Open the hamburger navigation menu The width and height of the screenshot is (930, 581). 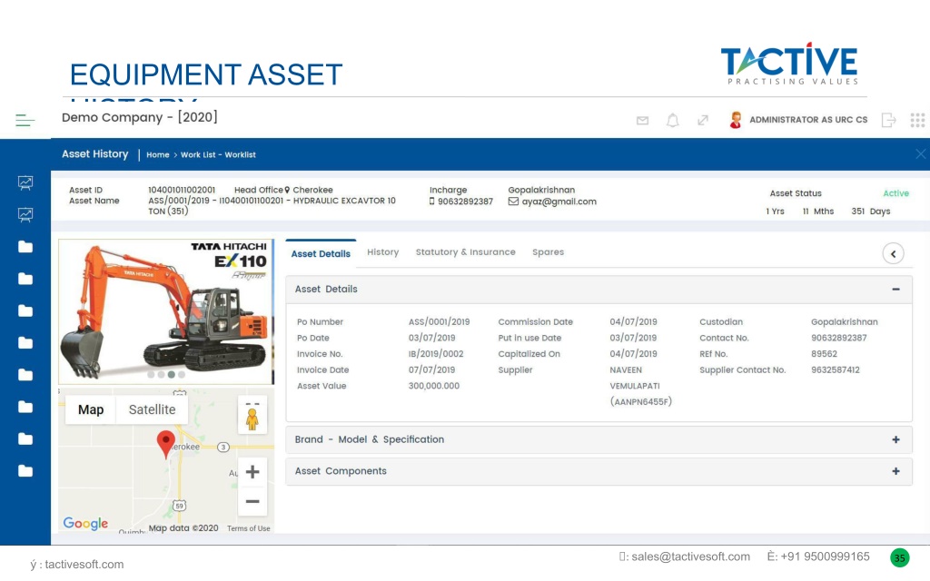click(x=25, y=121)
